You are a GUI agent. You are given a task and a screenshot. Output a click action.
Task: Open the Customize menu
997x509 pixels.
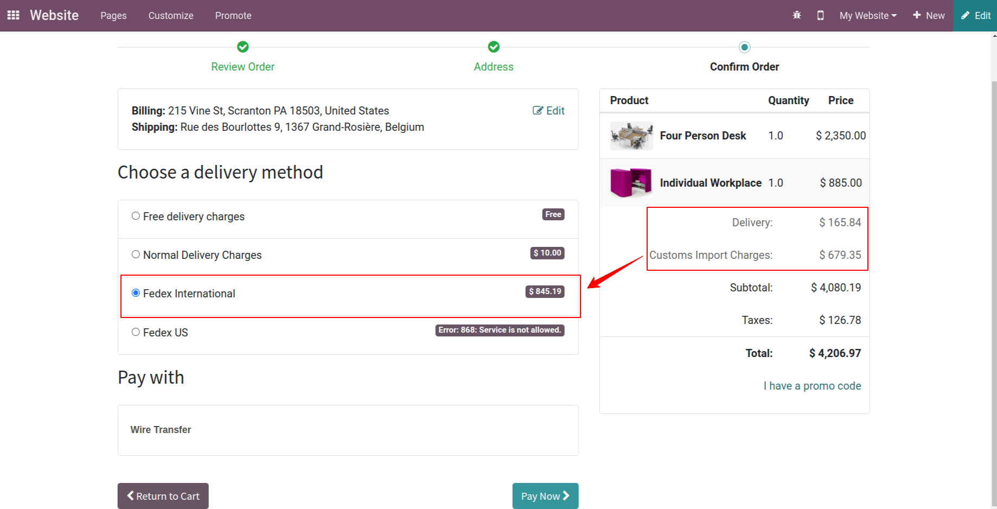171,16
